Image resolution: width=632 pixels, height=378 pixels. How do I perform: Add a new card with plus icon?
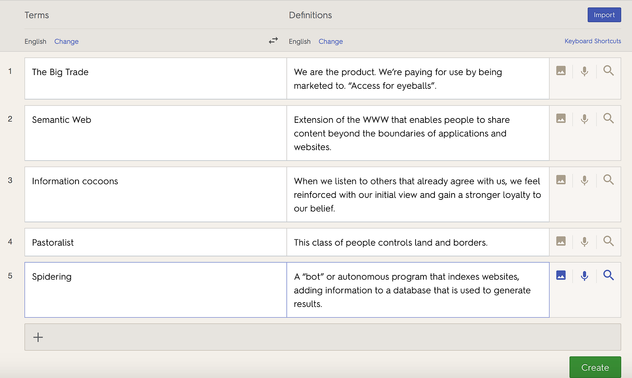pyautogui.click(x=38, y=337)
